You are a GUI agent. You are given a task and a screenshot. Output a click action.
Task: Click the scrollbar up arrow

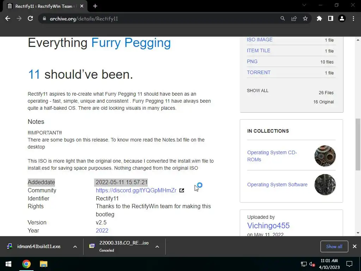click(358, 40)
